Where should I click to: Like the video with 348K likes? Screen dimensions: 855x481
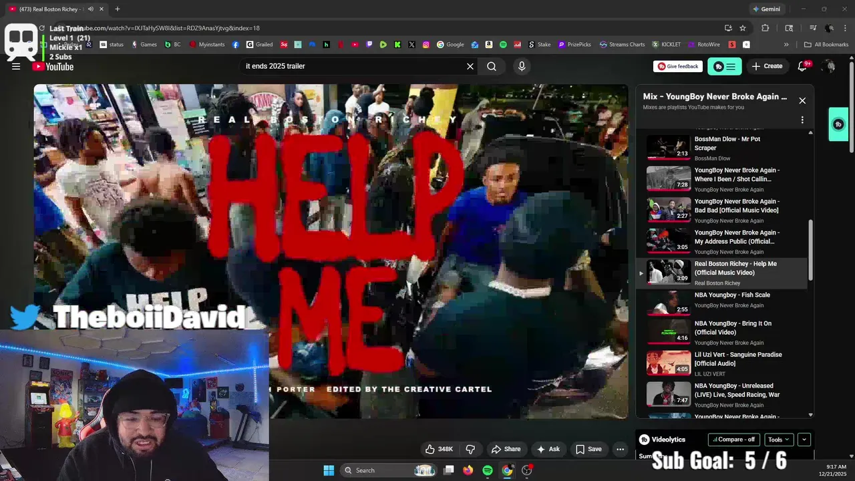[440, 449]
